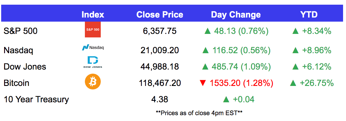Click the Nasdaq YTD value +8.96%
Image resolution: width=346 pixels, height=121 pixels.
pyautogui.click(x=317, y=51)
